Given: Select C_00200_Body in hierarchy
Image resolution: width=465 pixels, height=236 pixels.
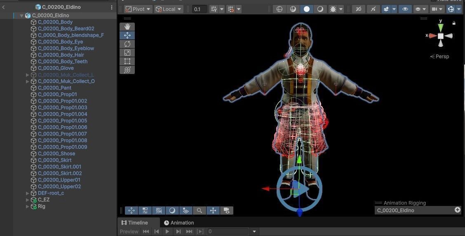Looking at the screenshot, I should point(55,22).
